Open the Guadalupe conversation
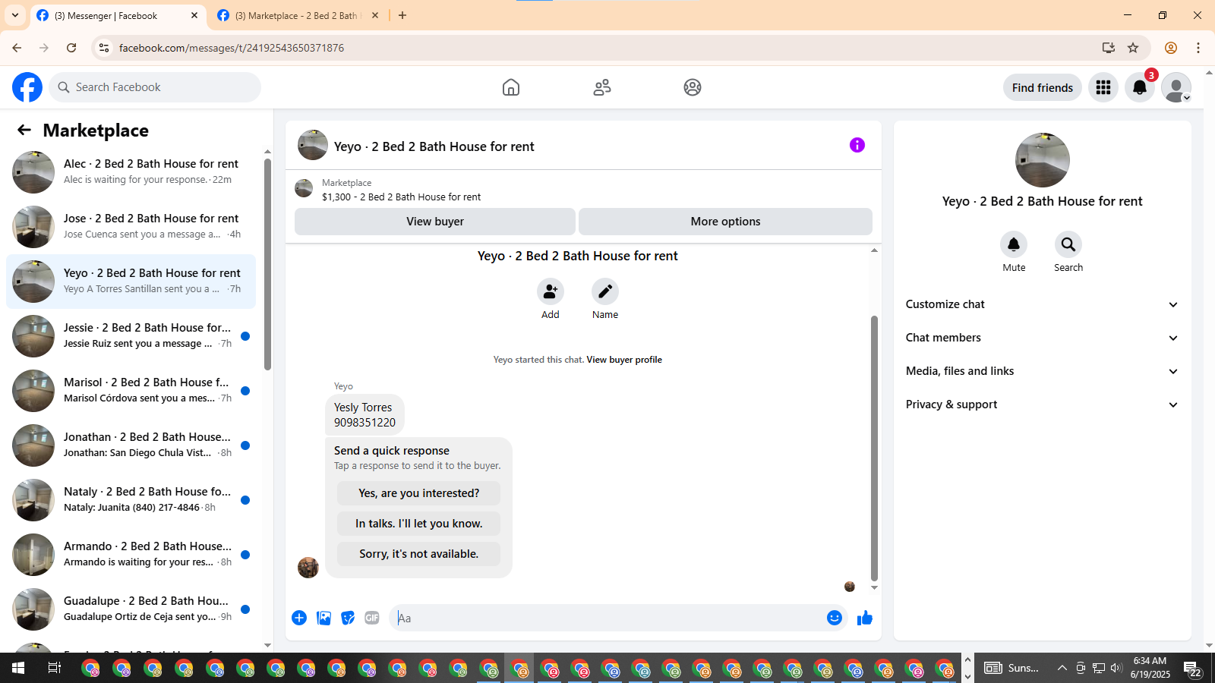This screenshot has width=1215, height=683. [131, 609]
